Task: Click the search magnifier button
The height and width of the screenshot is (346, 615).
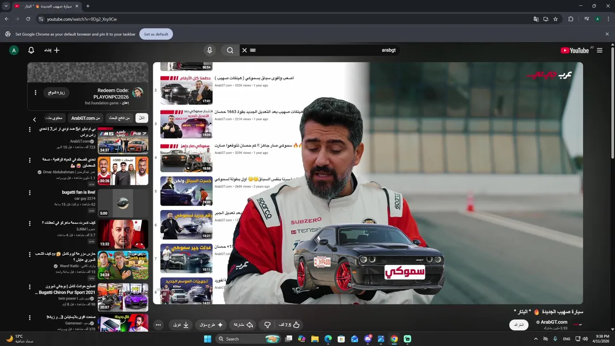Action: coord(230,50)
